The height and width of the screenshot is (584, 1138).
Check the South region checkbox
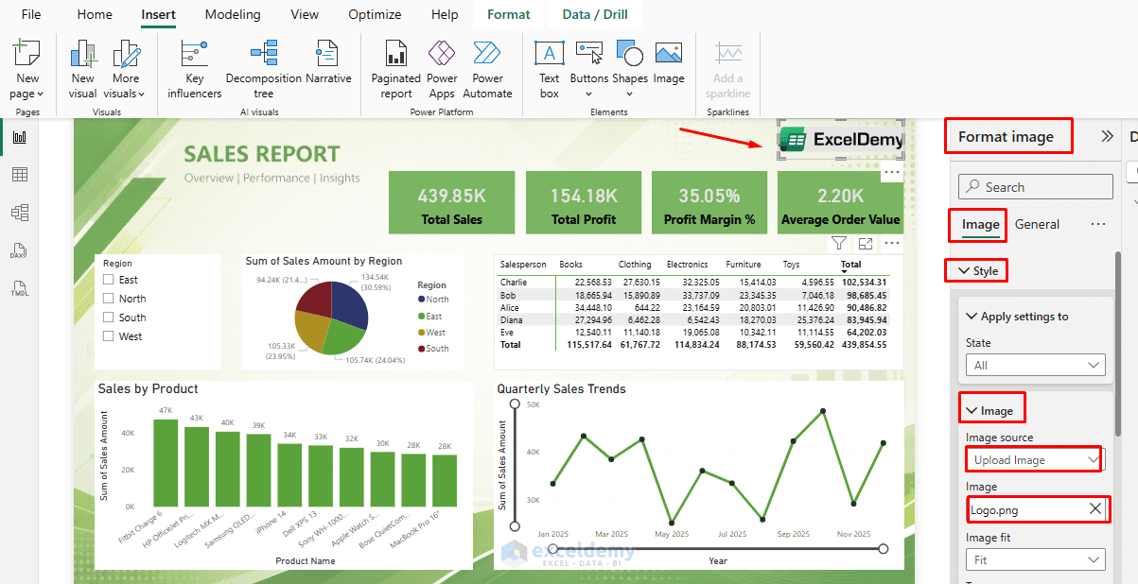click(109, 318)
